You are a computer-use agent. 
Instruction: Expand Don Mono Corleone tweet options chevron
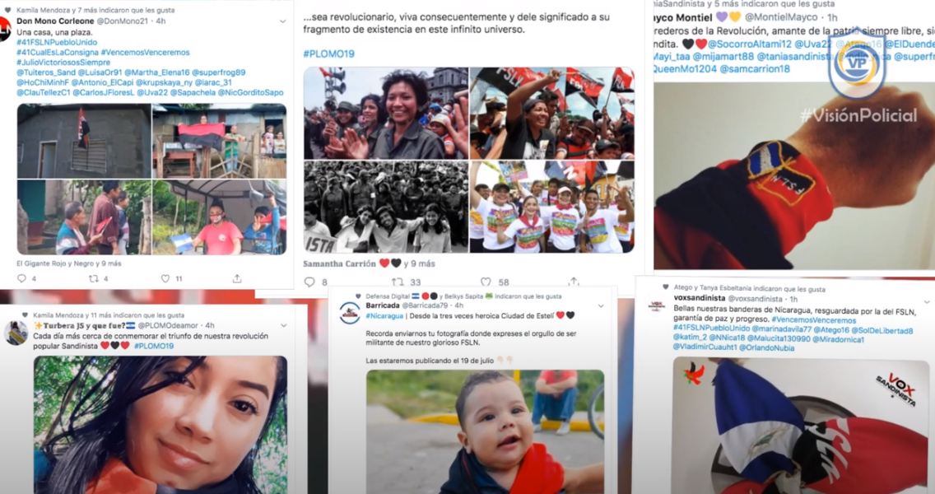click(282, 21)
